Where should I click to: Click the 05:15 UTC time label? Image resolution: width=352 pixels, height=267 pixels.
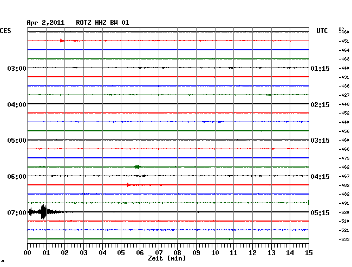320,212
